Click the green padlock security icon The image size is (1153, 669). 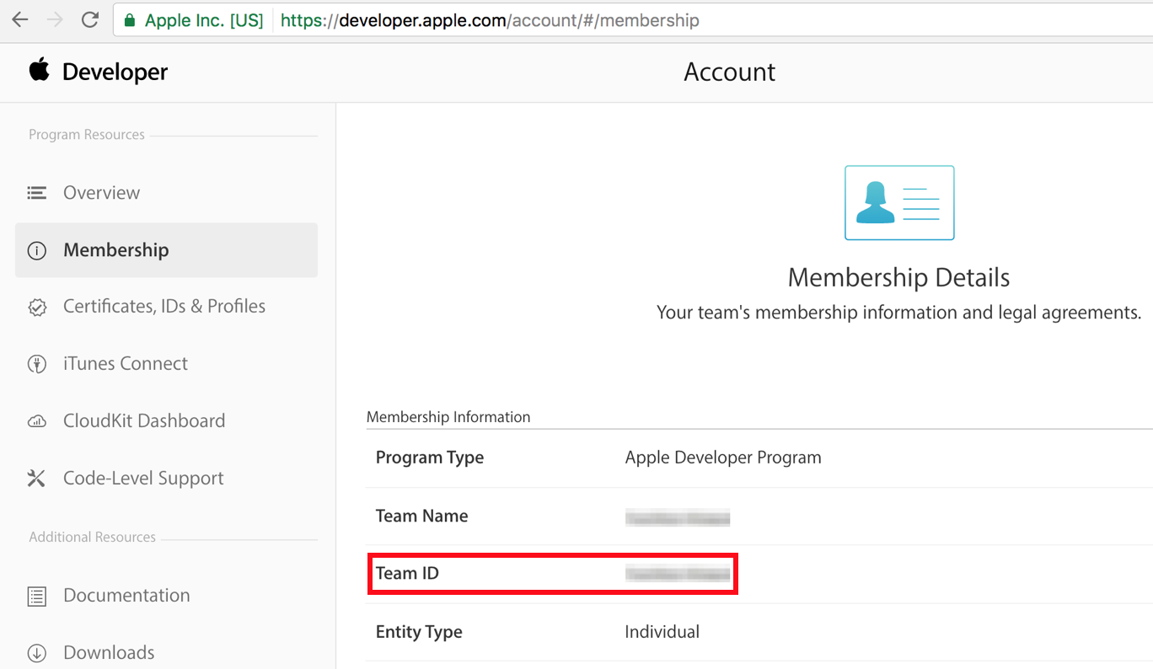129,20
